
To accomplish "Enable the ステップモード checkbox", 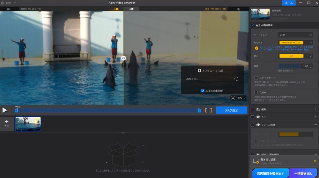I will coord(256,78).
